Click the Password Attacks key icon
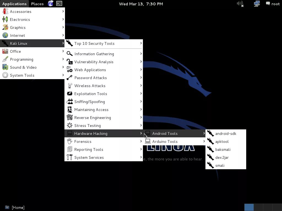 point(70,78)
